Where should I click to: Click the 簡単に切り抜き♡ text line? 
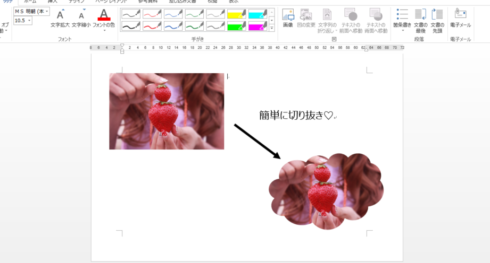pos(296,116)
